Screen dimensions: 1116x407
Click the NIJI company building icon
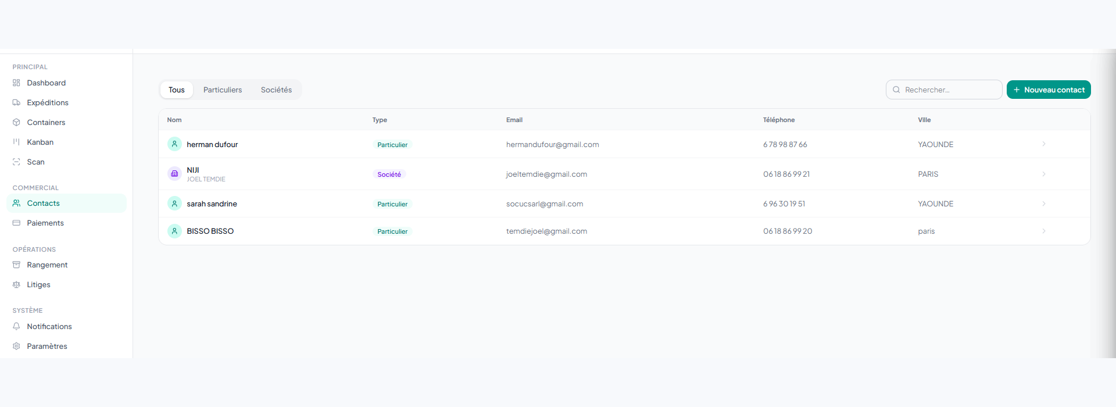pyautogui.click(x=174, y=174)
